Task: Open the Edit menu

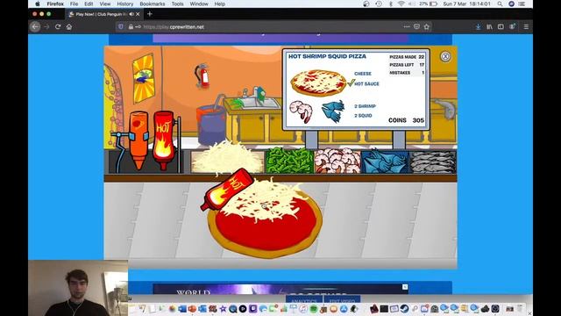Action: tap(89, 4)
